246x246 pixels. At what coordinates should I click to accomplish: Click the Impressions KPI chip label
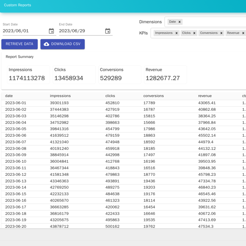pyautogui.click(x=164, y=33)
